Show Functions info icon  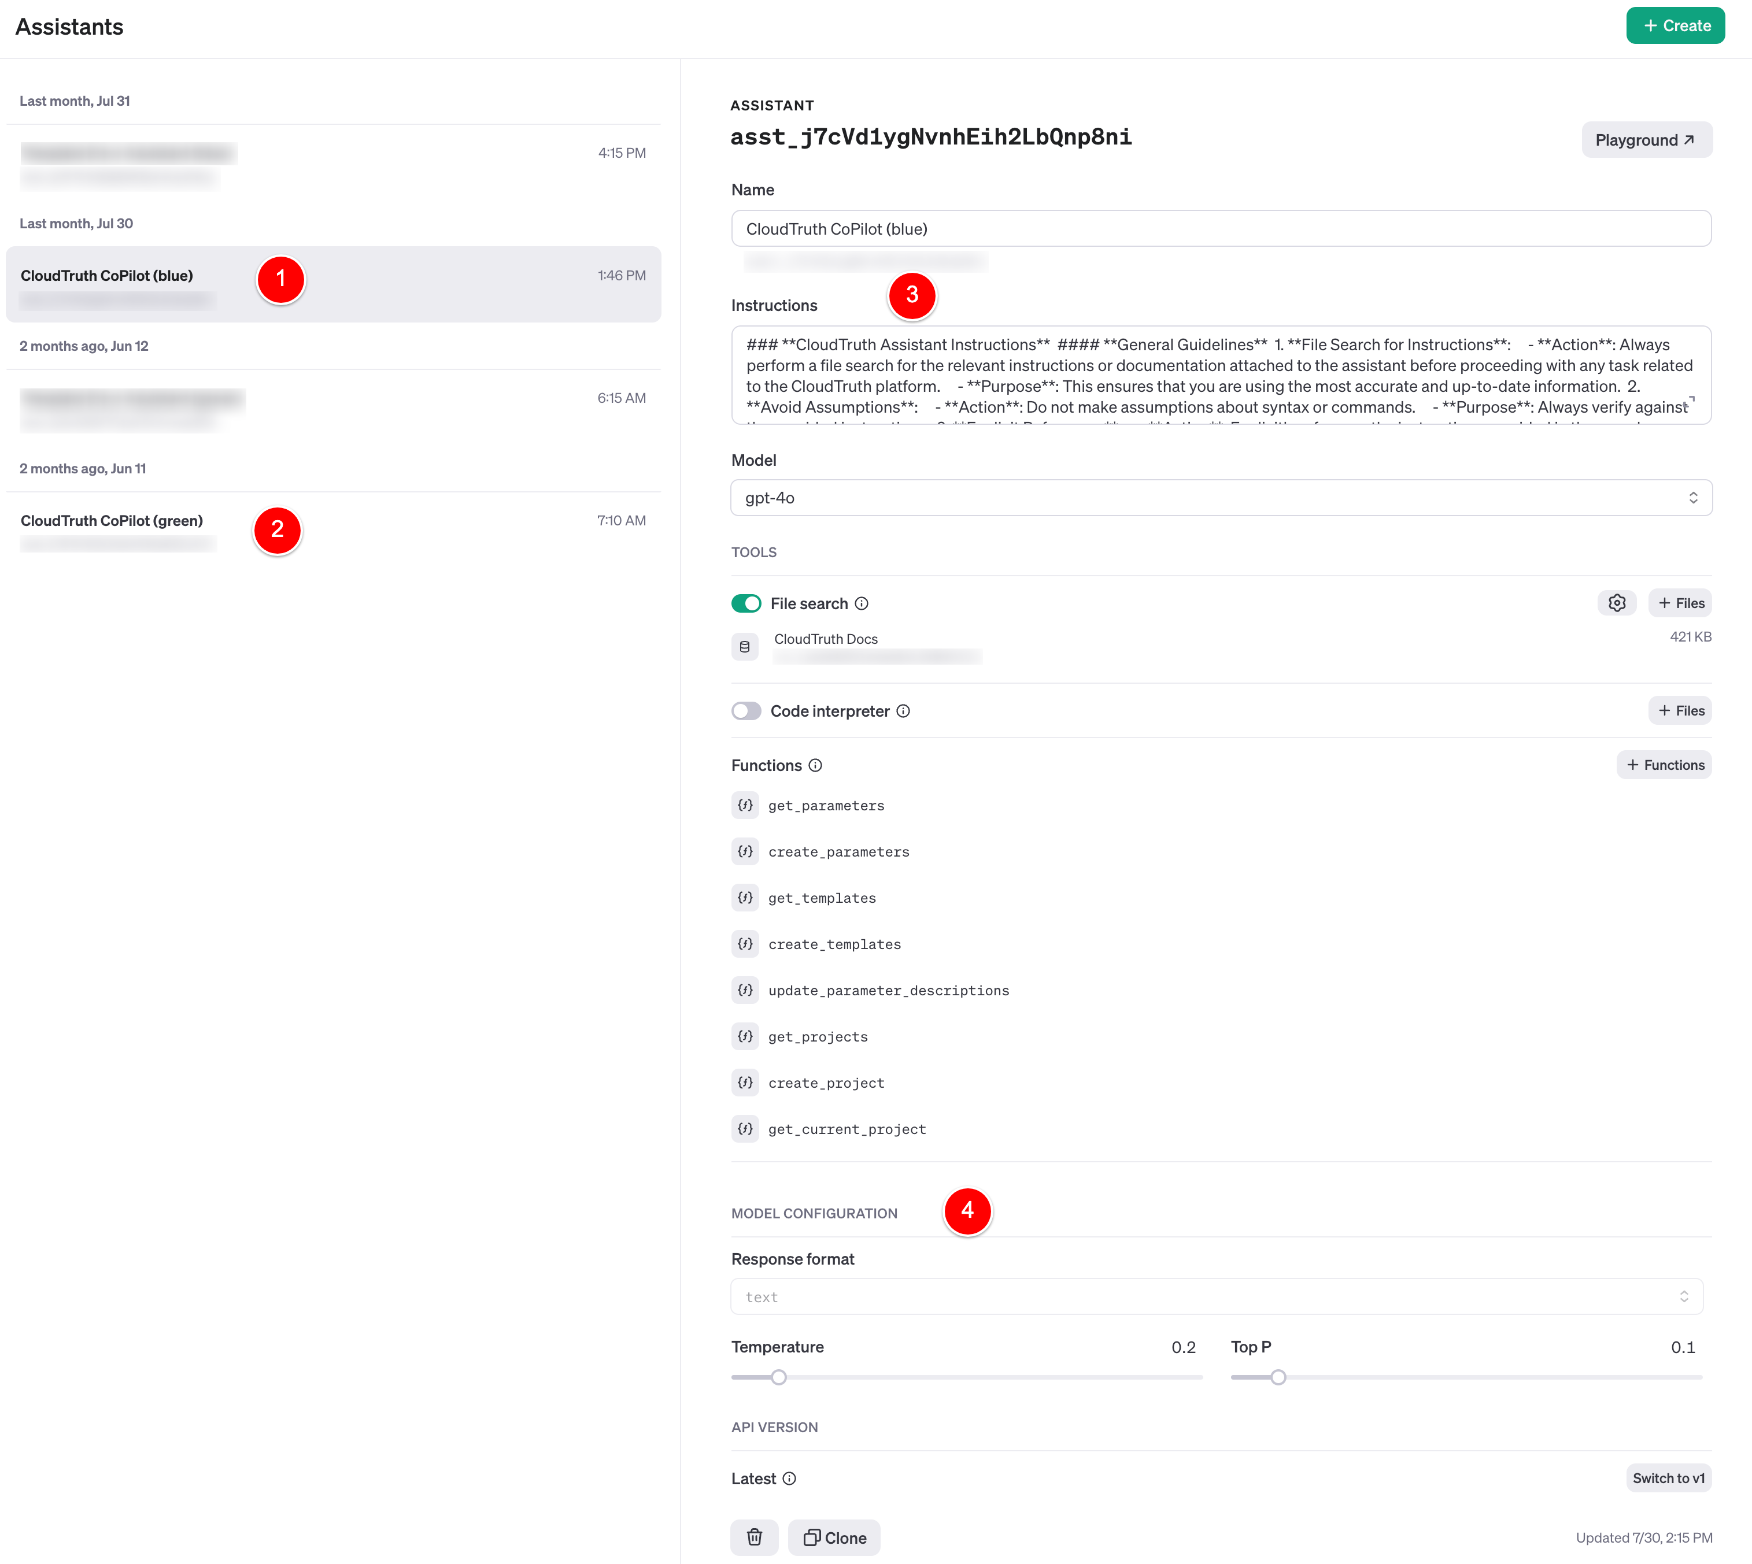[x=815, y=765]
